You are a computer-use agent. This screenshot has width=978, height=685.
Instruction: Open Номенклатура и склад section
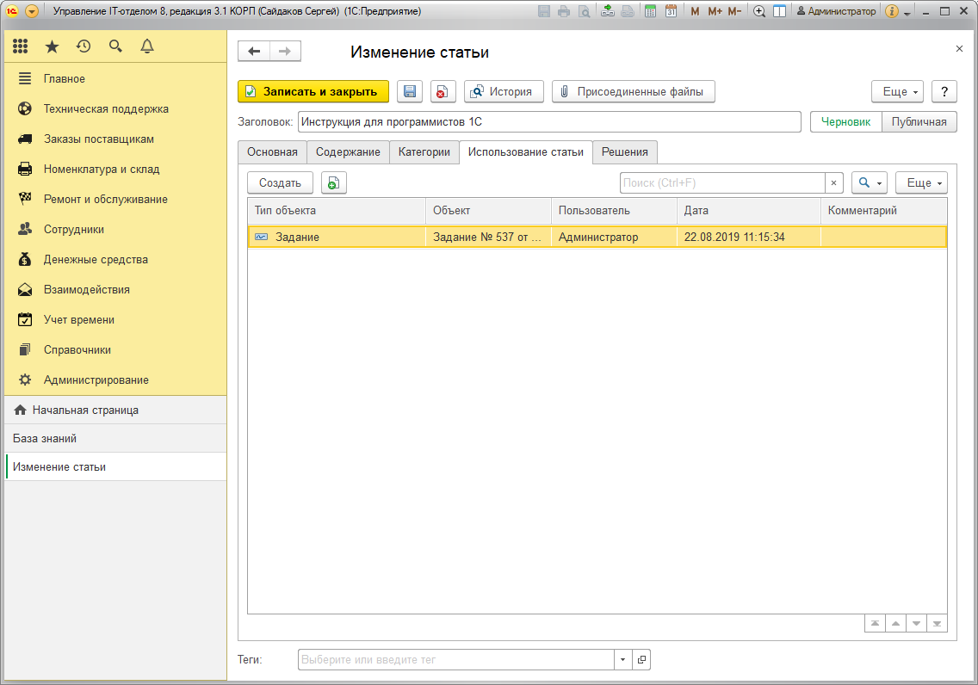(x=115, y=169)
